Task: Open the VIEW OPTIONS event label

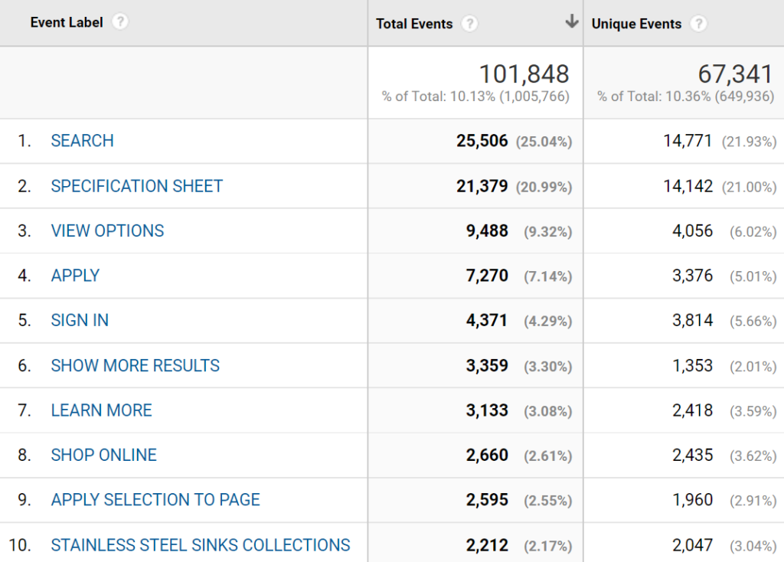Action: 107,231
